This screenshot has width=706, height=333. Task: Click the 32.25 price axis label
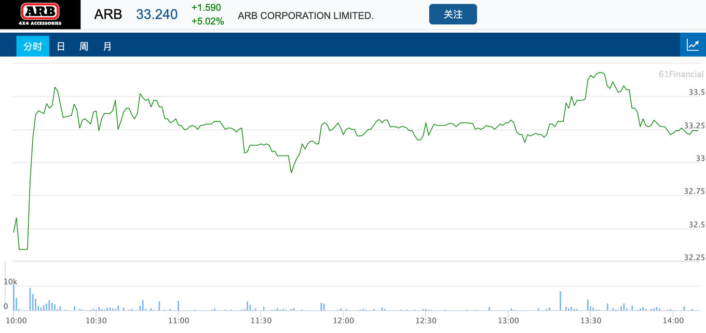(x=695, y=257)
